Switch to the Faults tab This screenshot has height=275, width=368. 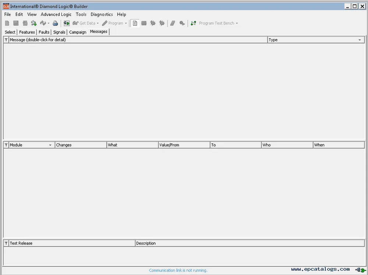pos(44,32)
